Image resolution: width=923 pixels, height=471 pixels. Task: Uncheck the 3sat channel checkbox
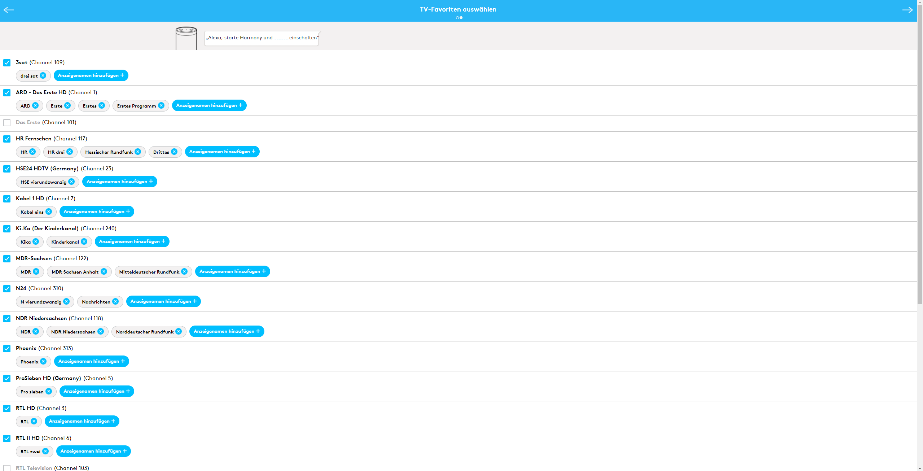(7, 63)
